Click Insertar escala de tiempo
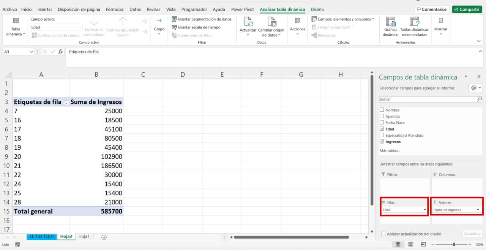Image resolution: width=486 pixels, height=250 pixels. (196, 27)
